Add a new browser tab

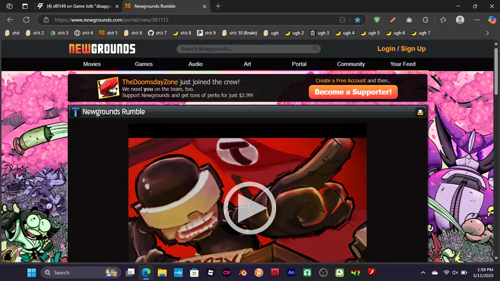coord(218,6)
